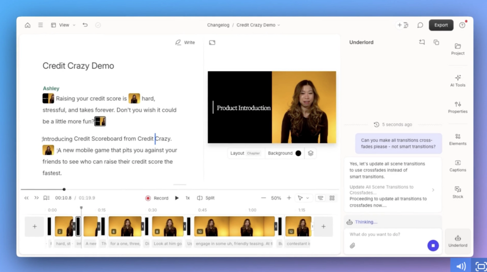Click the Changelog breadcrumb link

click(218, 25)
